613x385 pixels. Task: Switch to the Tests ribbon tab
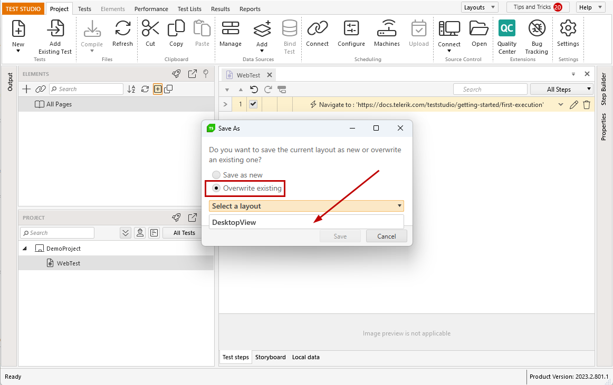coord(84,8)
